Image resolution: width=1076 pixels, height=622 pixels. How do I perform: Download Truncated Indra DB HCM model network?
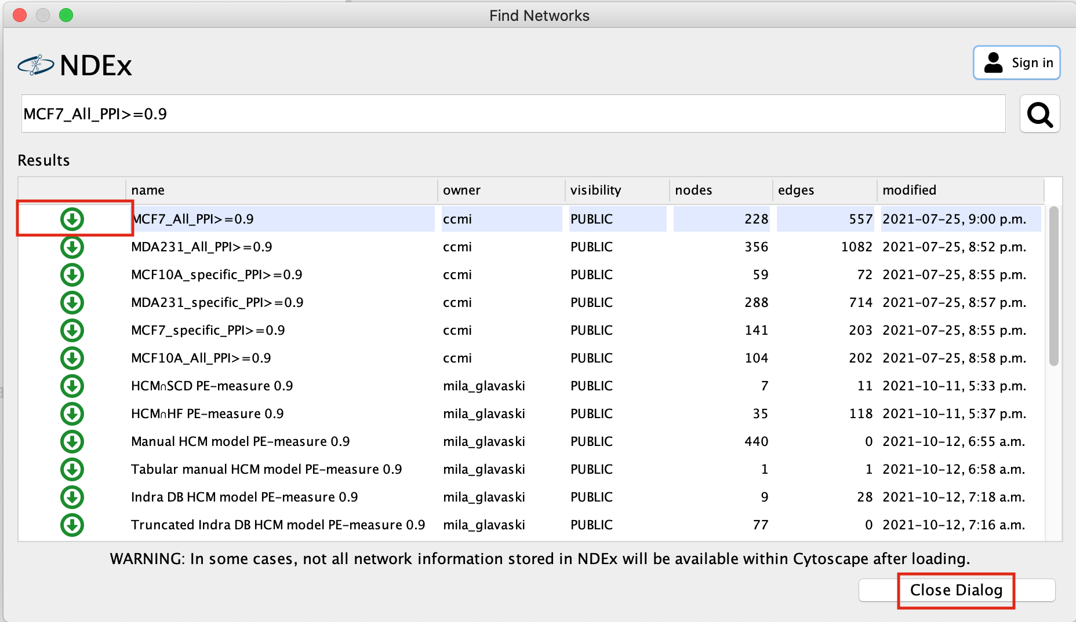coord(72,525)
